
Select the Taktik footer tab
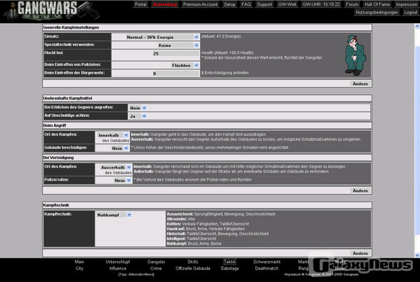(x=230, y=261)
